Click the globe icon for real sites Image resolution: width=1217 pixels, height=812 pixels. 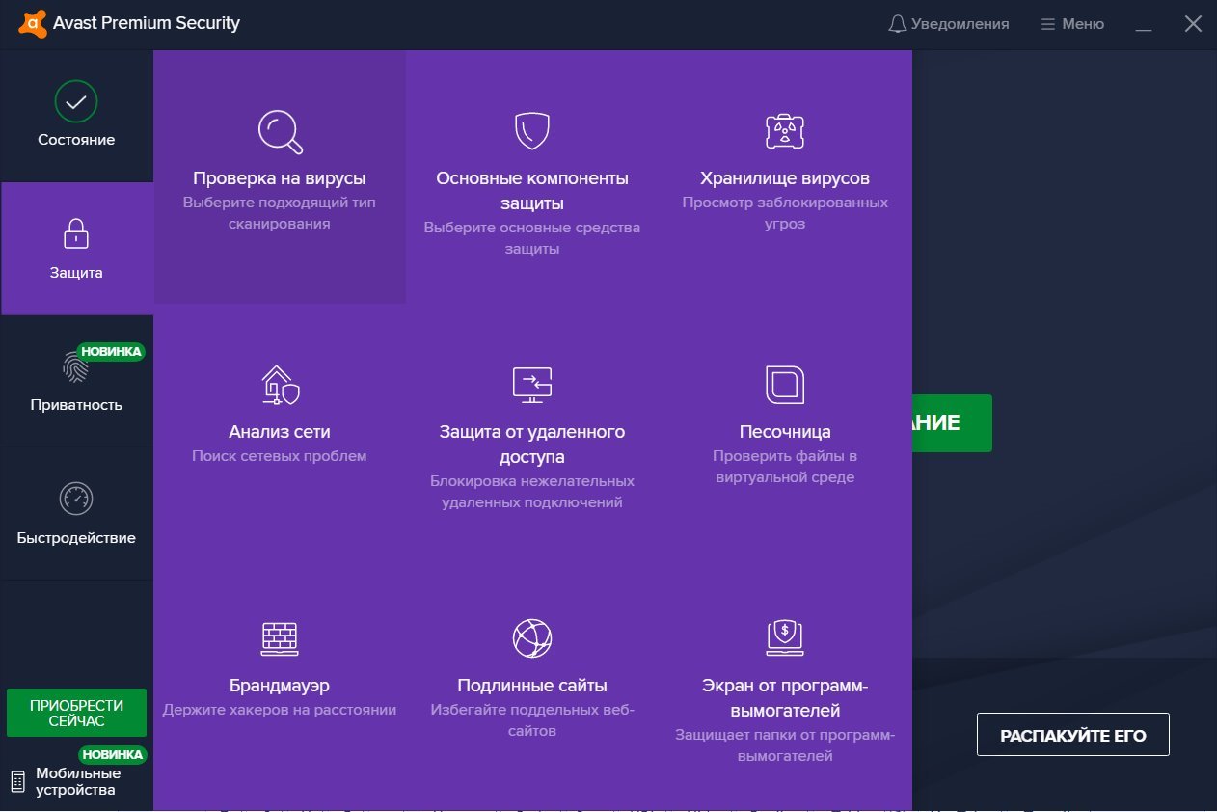(x=532, y=637)
